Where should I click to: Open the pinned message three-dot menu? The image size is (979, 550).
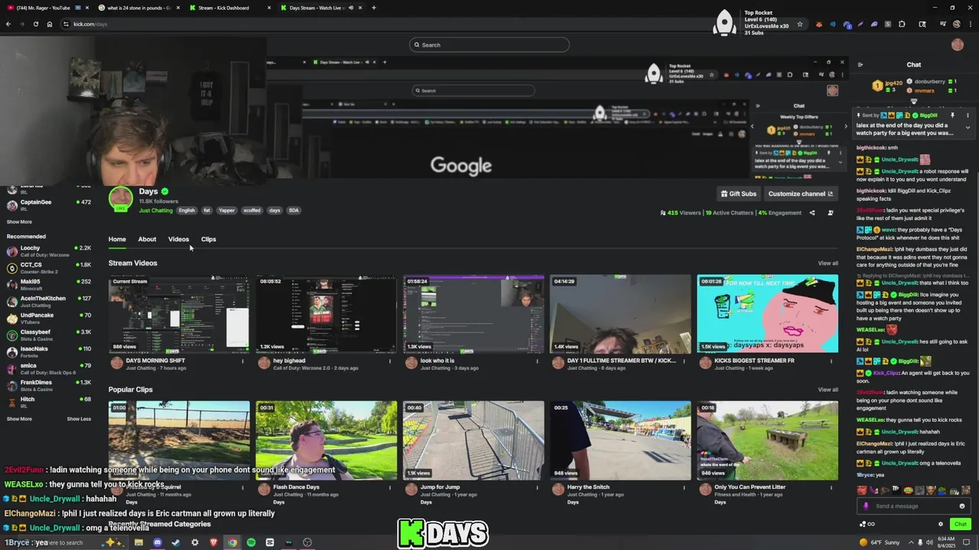[x=968, y=115]
